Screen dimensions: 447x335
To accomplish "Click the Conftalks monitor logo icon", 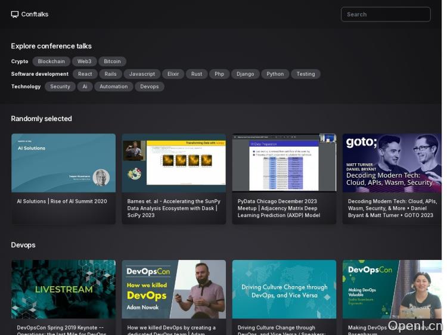I will [15, 14].
